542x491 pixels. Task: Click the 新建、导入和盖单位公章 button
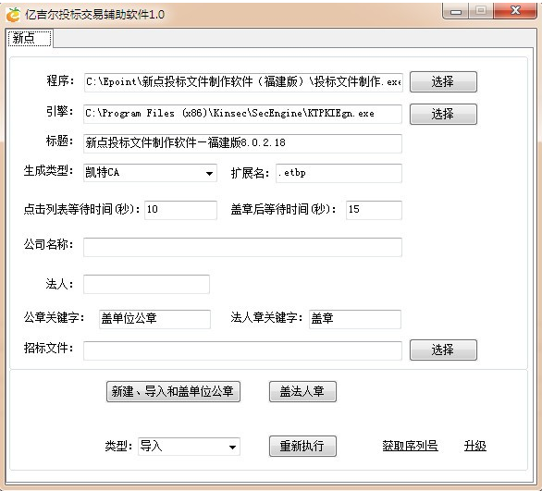coord(173,391)
